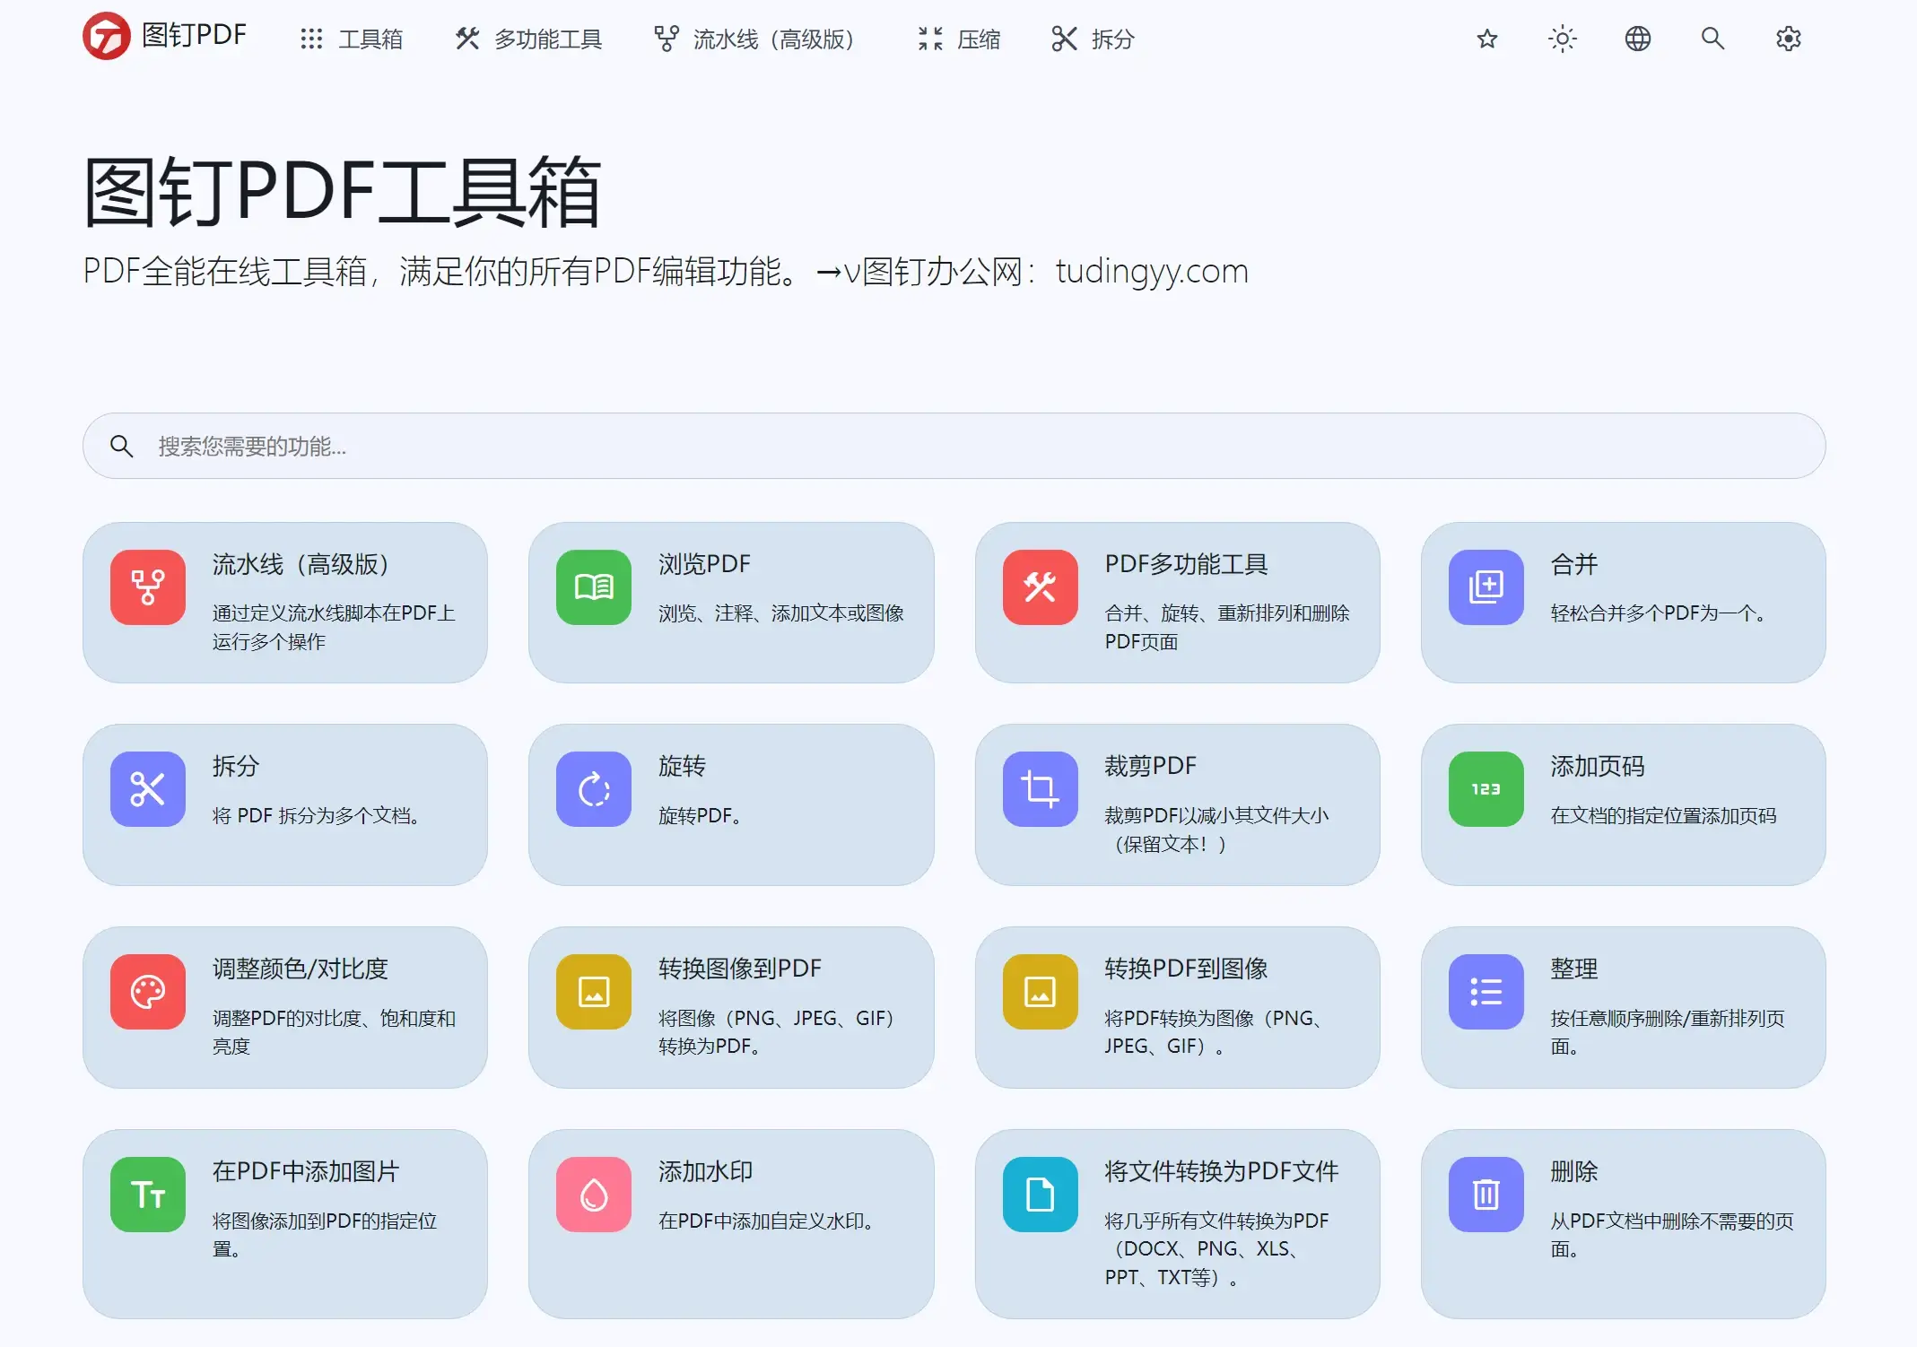Click the palette icon for 调整颜色/对比度
1917x1347 pixels.
pos(148,992)
